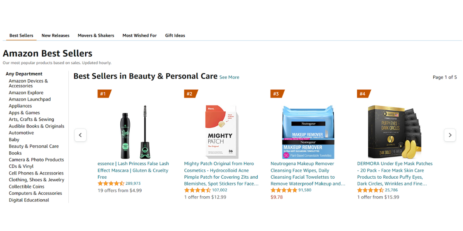Screen dimensions: 463x231
Task: Open the Movers & Shakers tab
Action: pos(96,35)
